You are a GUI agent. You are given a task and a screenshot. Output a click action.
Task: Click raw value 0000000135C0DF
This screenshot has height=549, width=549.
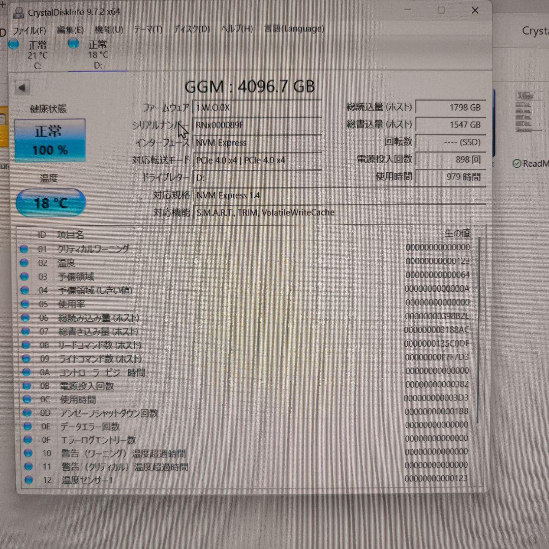(436, 344)
